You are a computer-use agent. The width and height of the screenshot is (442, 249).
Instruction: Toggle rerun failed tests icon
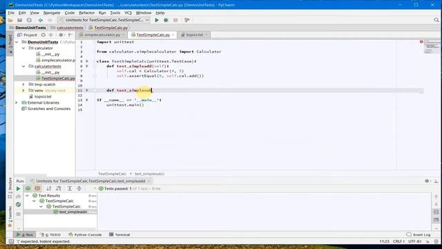click(x=19, y=196)
